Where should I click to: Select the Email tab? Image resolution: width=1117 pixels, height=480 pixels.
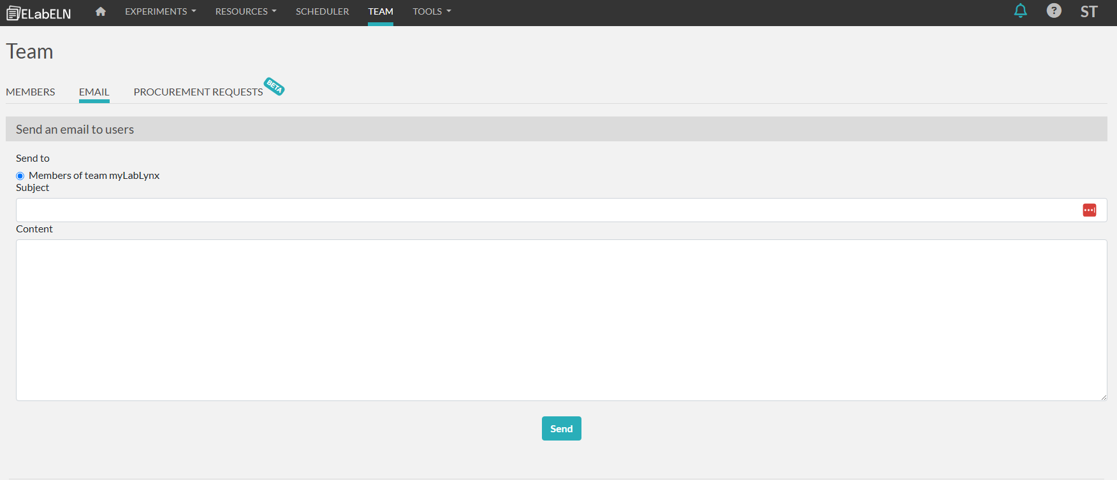pos(94,92)
